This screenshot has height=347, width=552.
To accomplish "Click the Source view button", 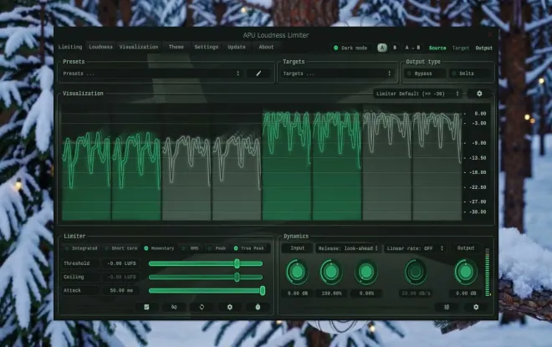I will [437, 48].
